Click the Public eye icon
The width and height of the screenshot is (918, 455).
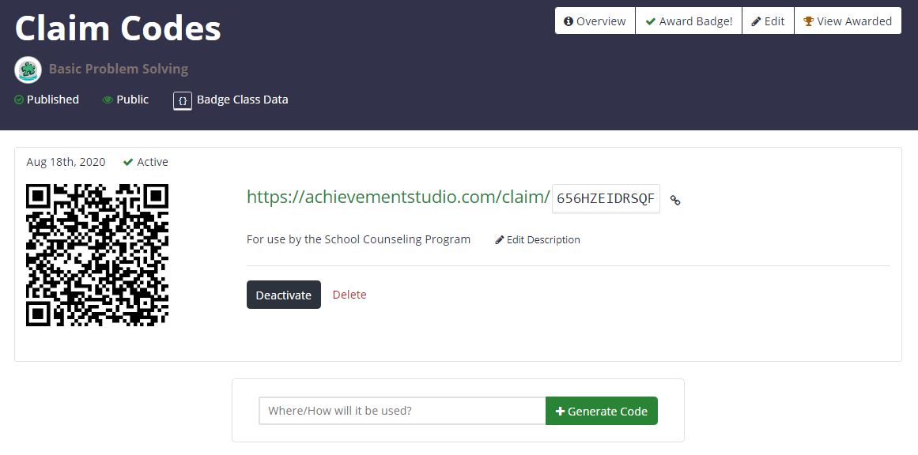(107, 100)
